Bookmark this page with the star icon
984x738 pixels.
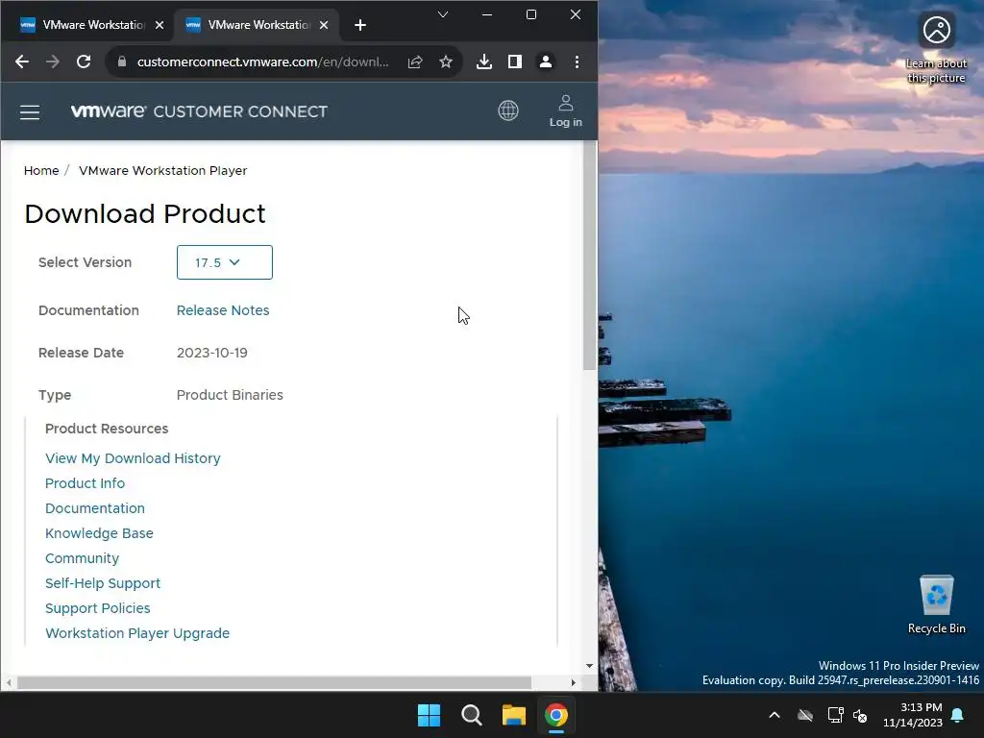tap(446, 61)
